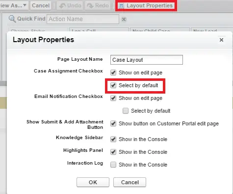Check Email Notification Select by default
The image size is (233, 194).
pos(126,111)
